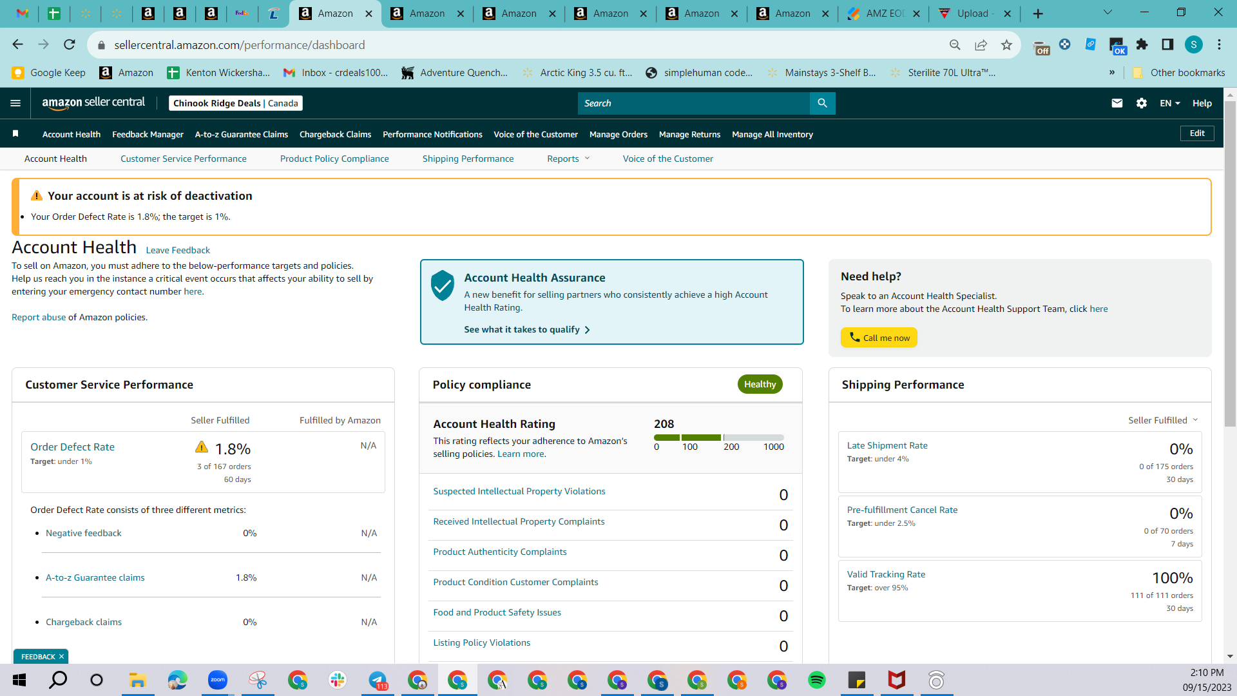Open the Negative feedback metric link

(x=84, y=533)
